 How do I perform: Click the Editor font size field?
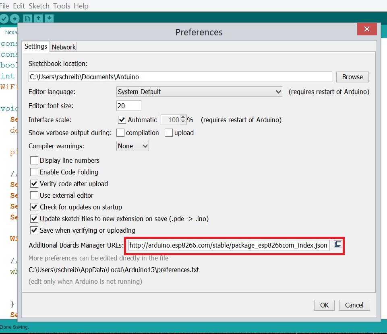[x=129, y=106]
